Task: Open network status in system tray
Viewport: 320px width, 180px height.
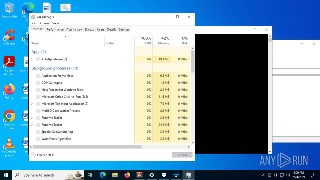Action: pos(282,175)
